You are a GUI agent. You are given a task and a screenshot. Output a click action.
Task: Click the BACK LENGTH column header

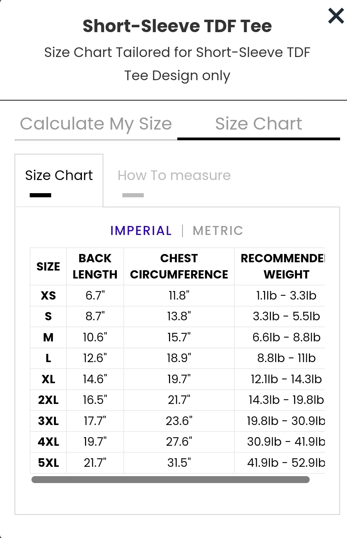click(95, 266)
